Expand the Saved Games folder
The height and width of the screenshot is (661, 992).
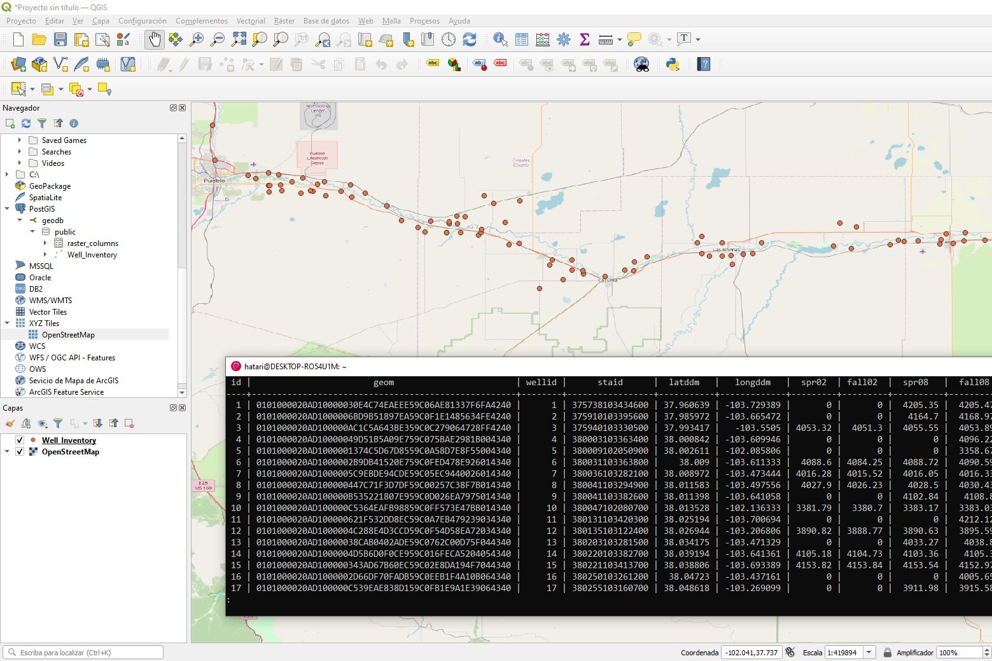click(20, 140)
